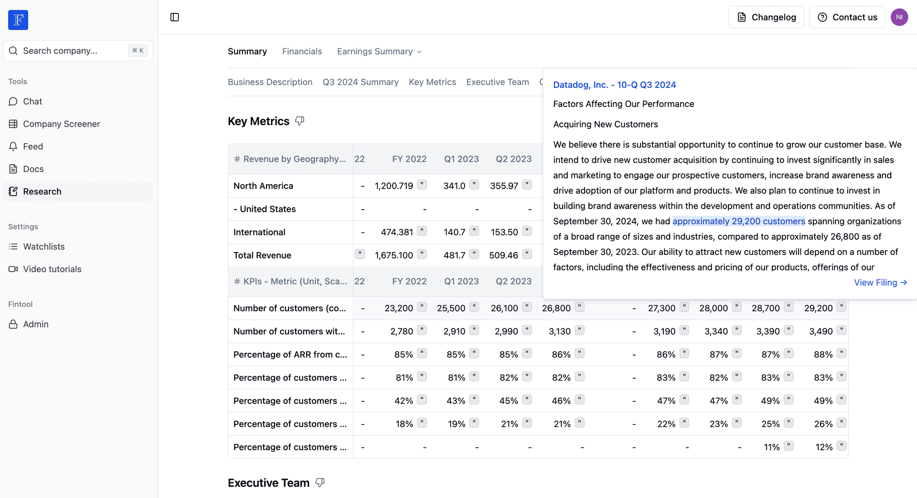The image size is (917, 498).
Task: Expand the Earnings Summary dropdown
Action: coord(379,52)
